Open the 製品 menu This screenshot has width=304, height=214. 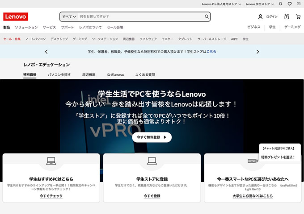tap(7, 27)
